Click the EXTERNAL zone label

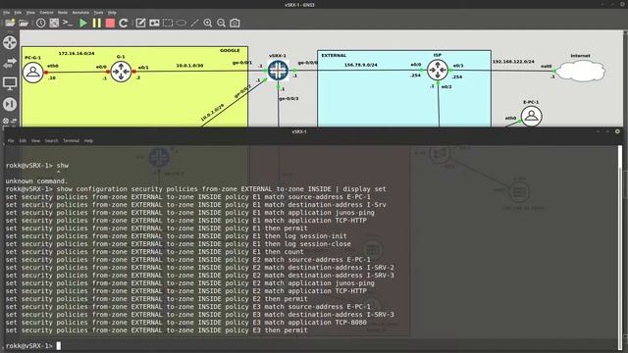coord(334,55)
